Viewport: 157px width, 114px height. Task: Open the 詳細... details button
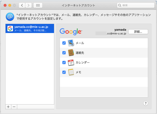(138, 32)
